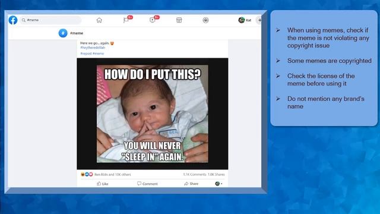Image resolution: width=380 pixels, height=214 pixels.
Task: Open the 1.8K Shares link
Action: pos(216,174)
